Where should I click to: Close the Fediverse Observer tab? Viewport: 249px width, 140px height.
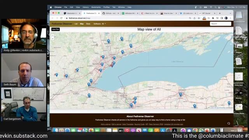(99, 13)
